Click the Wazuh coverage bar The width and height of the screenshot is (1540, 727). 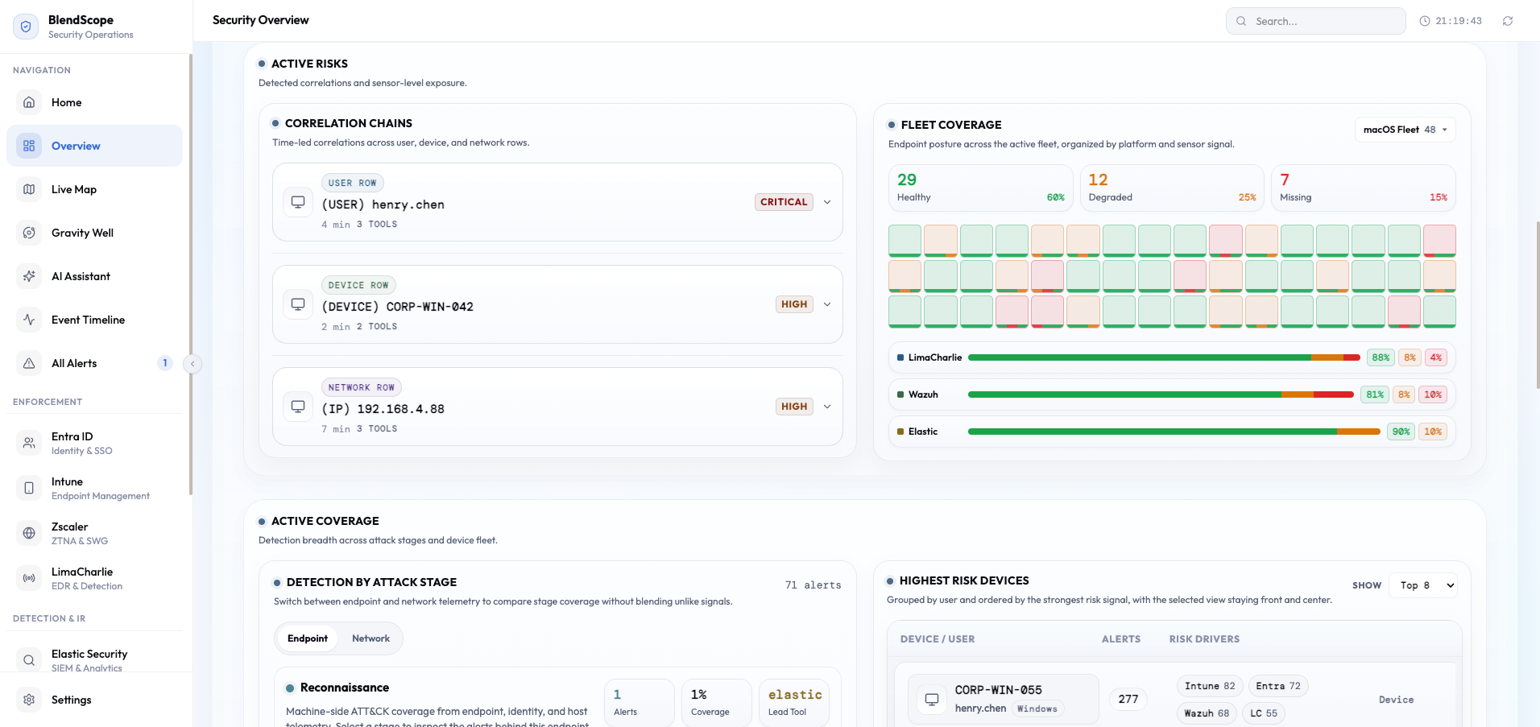(1161, 394)
